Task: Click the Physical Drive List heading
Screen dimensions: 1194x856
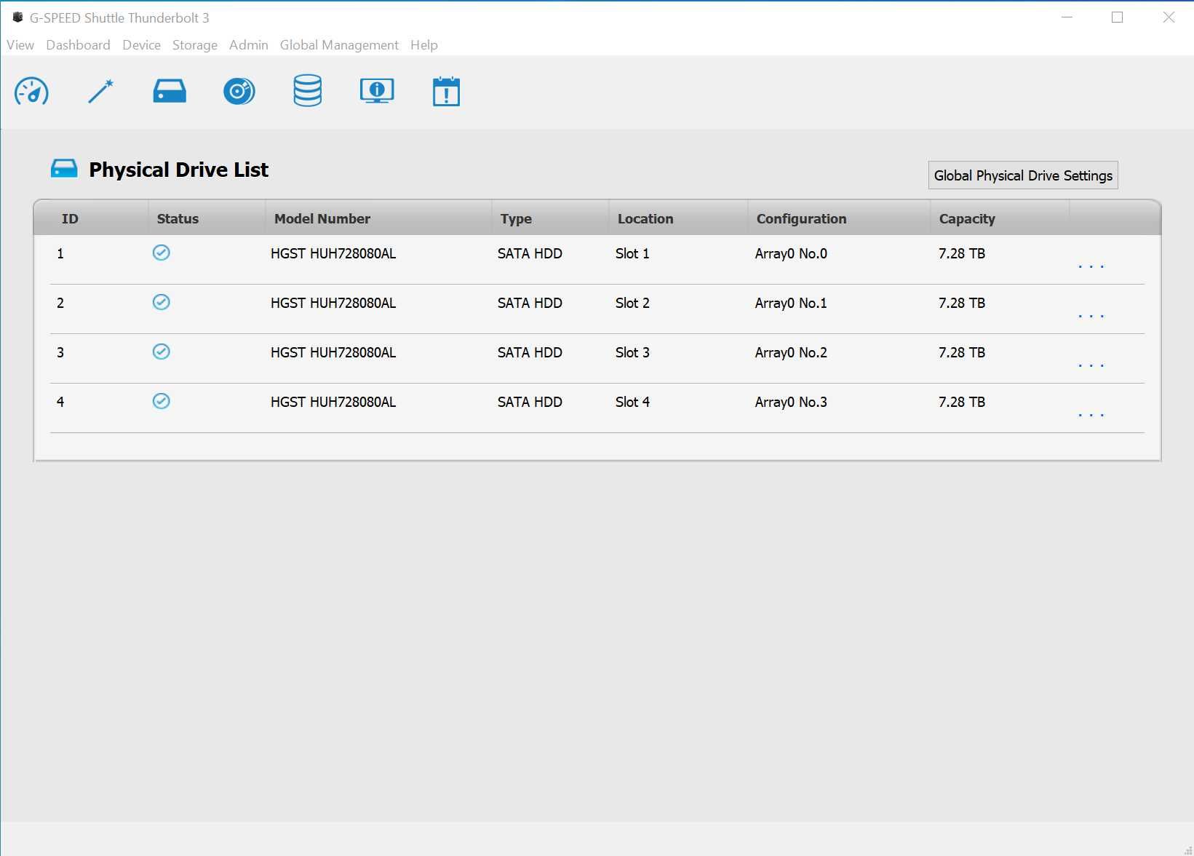Action: pos(178,170)
